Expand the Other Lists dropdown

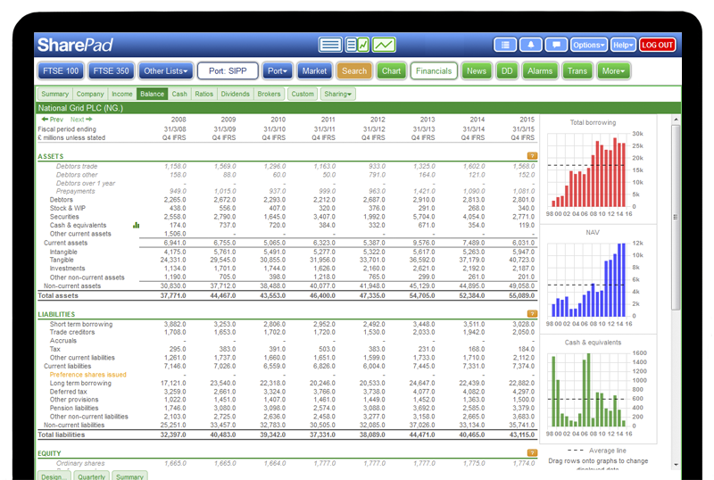(x=166, y=70)
